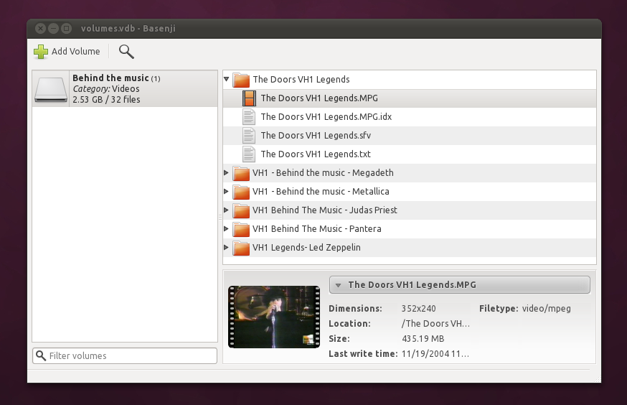Select the VH1 Legends- Led Zeppelin label
Image resolution: width=627 pixels, height=405 pixels.
pyautogui.click(x=306, y=247)
